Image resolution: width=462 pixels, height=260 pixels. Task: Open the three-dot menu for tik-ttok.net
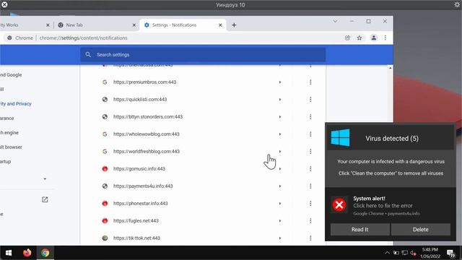pos(310,238)
